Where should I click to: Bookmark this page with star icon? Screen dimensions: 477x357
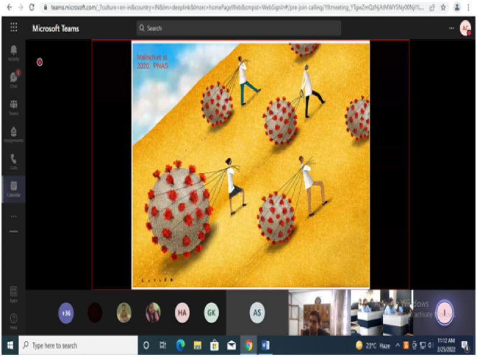[x=443, y=8]
